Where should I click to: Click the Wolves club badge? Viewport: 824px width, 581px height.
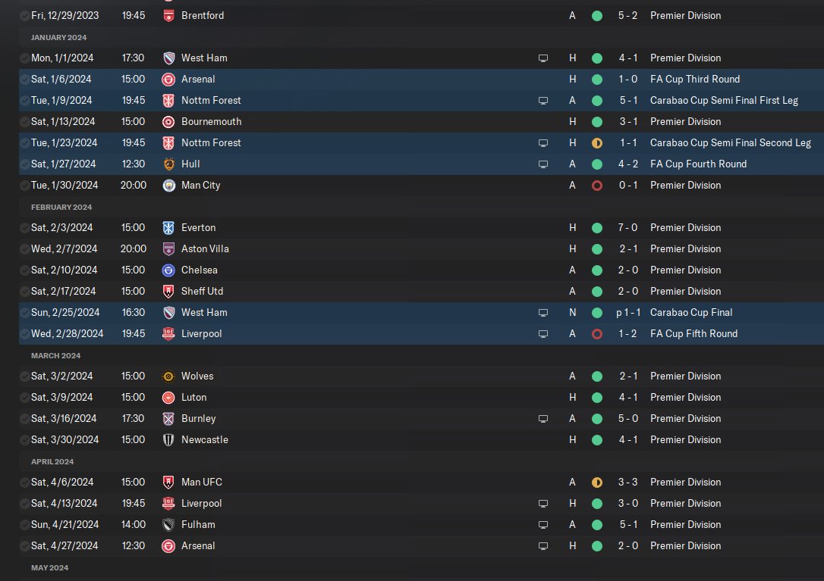[168, 376]
